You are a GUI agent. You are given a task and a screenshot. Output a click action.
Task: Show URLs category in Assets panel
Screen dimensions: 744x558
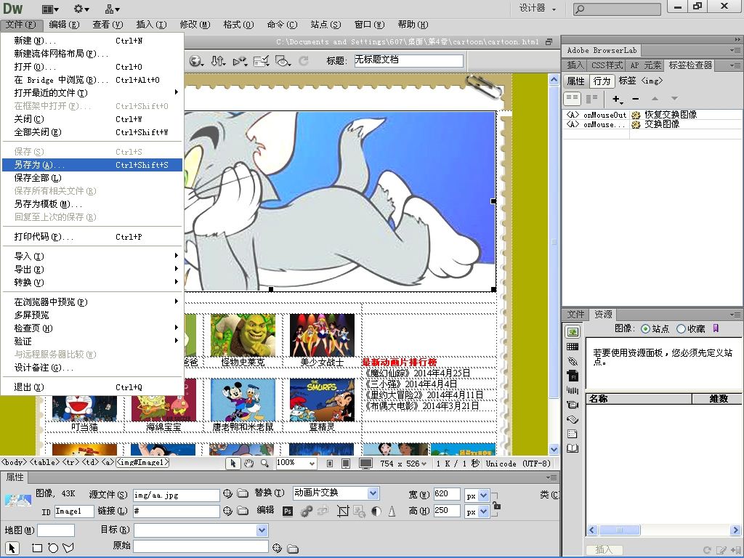(573, 362)
